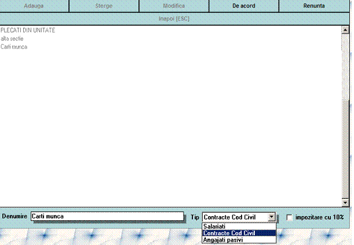Viewport: 354px width, 245px height.
Task: Click the Tip combo box showing Contracte Cod Civil
Action: coord(235,217)
